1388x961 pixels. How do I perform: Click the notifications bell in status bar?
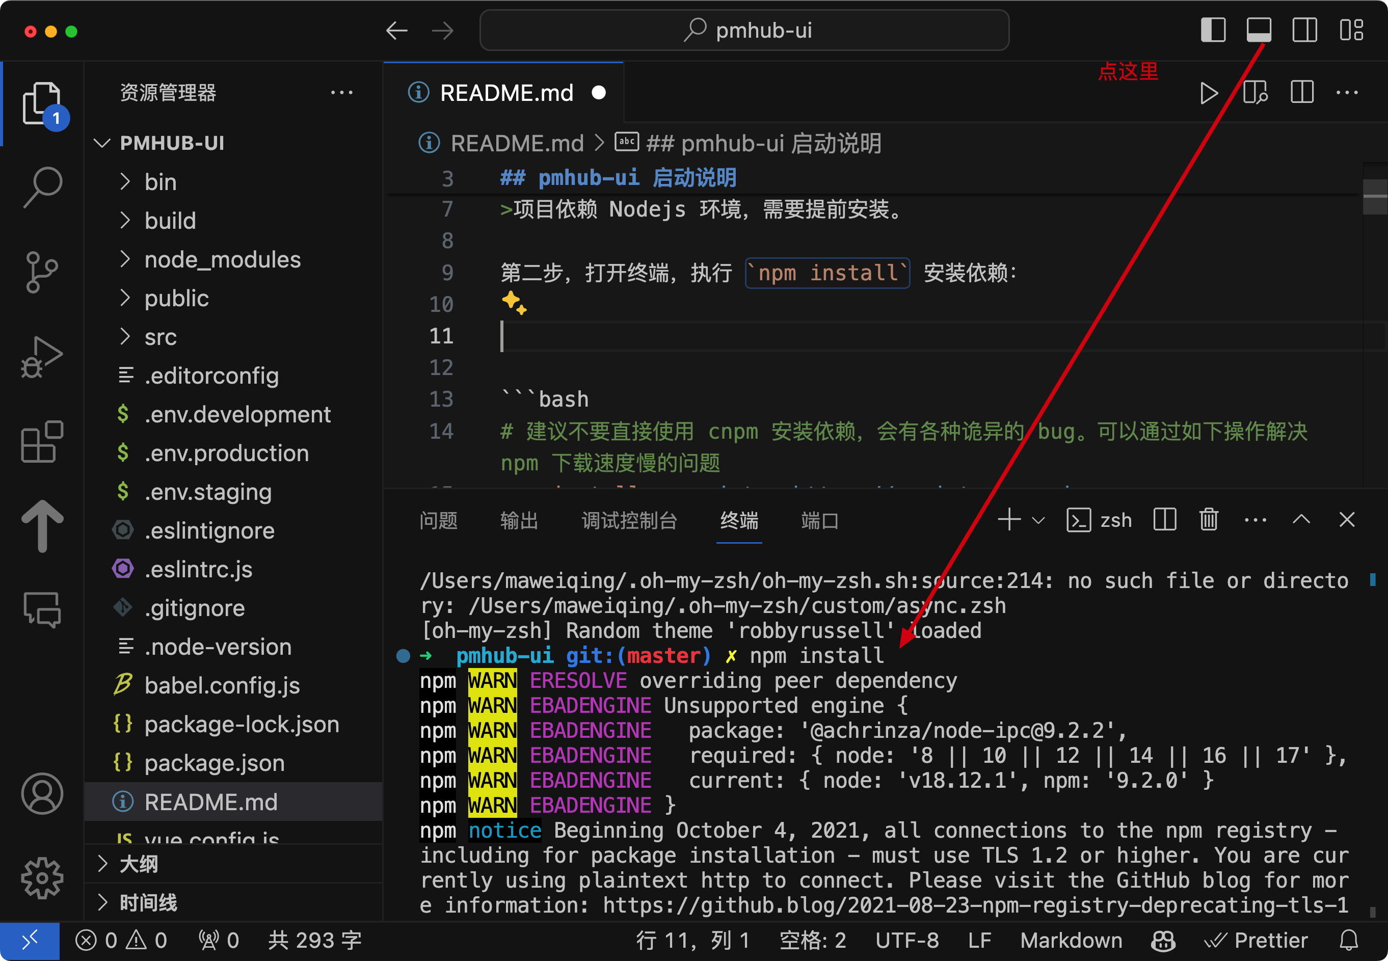1349,940
